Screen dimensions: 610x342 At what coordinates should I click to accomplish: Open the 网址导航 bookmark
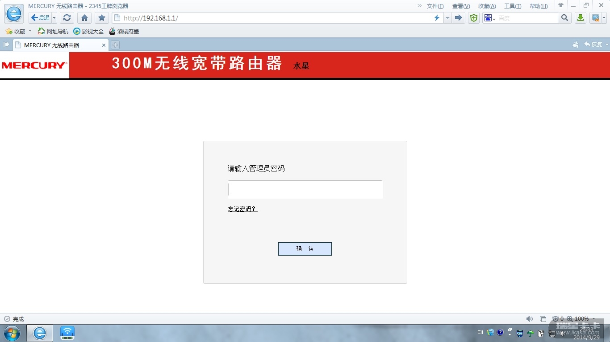(x=53, y=31)
